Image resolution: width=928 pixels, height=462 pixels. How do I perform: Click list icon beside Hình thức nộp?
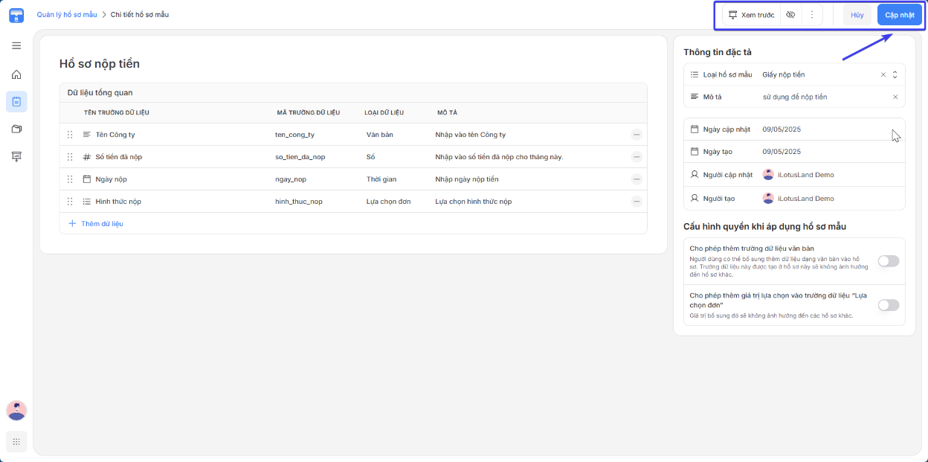pyautogui.click(x=87, y=202)
